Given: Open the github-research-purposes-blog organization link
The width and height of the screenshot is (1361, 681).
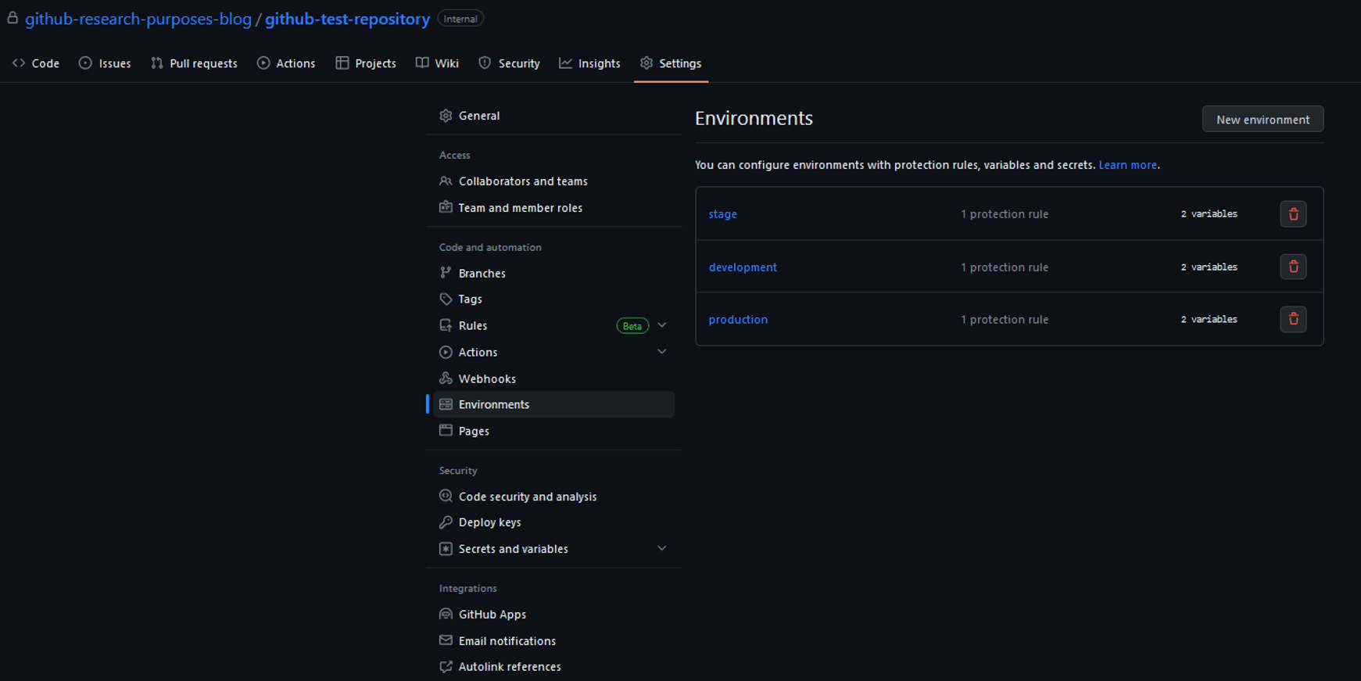Looking at the screenshot, I should click(138, 19).
